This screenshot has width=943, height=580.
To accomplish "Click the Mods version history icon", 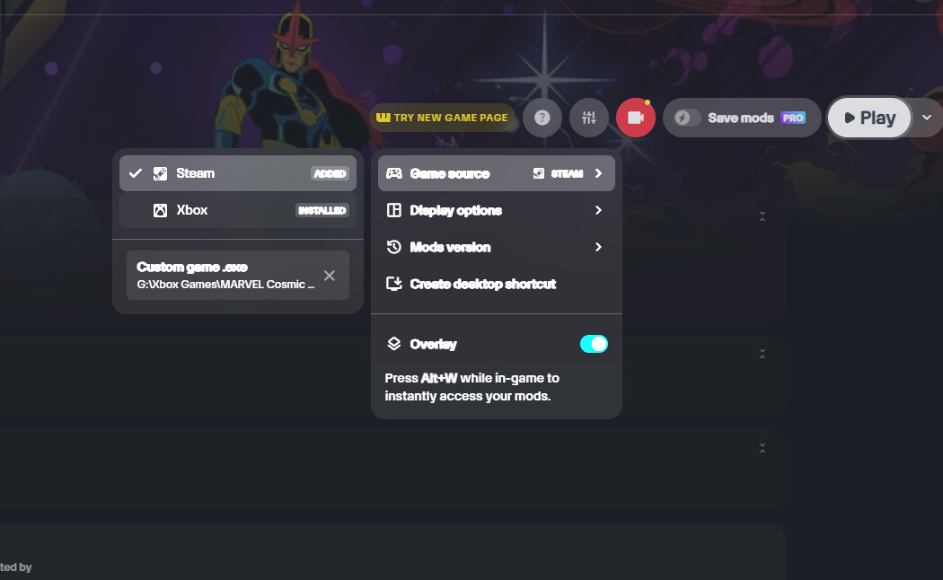I will click(x=393, y=247).
